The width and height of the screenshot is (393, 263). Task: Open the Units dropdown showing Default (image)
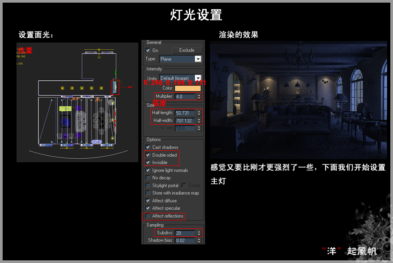point(180,78)
